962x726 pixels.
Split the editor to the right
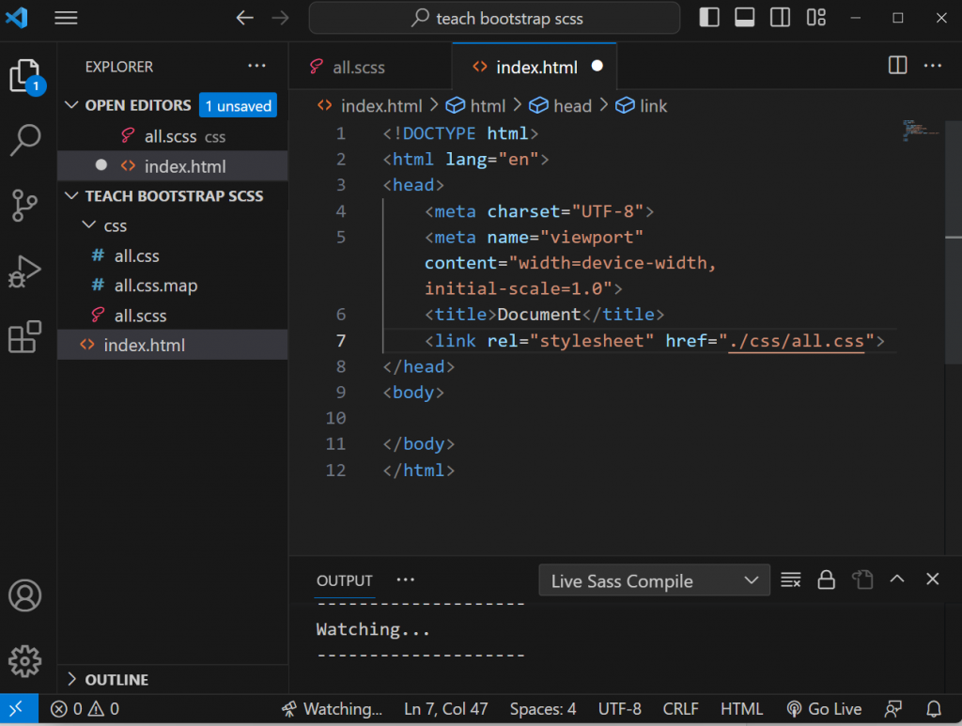click(x=897, y=65)
